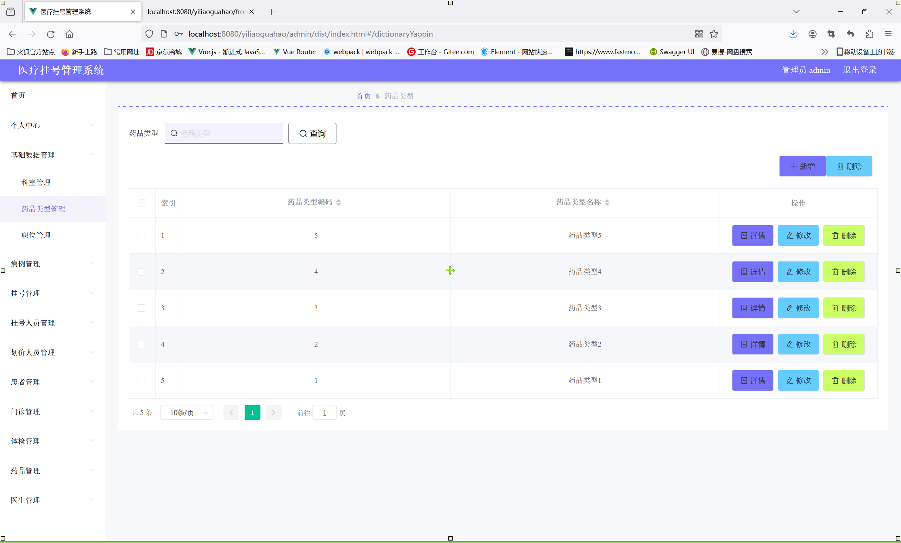
Task: Check the checkbox for row 药品类型3
Action: [x=141, y=308]
